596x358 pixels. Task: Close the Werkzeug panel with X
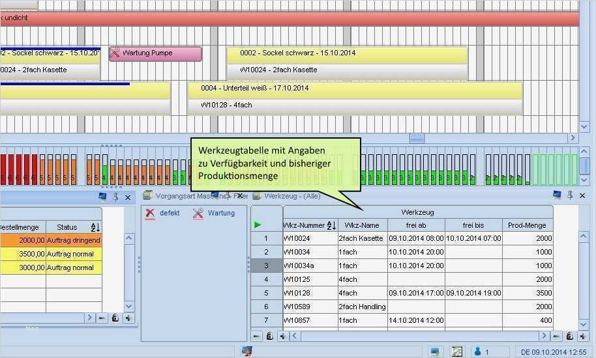pos(582,196)
